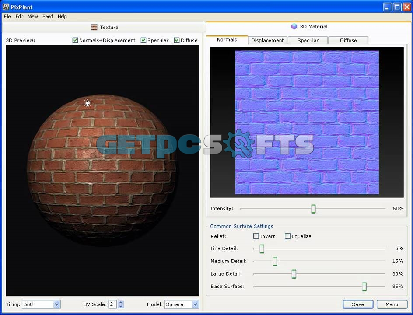The image size is (413, 315).
Task: Click the UV Scale value field
Action: click(112, 304)
